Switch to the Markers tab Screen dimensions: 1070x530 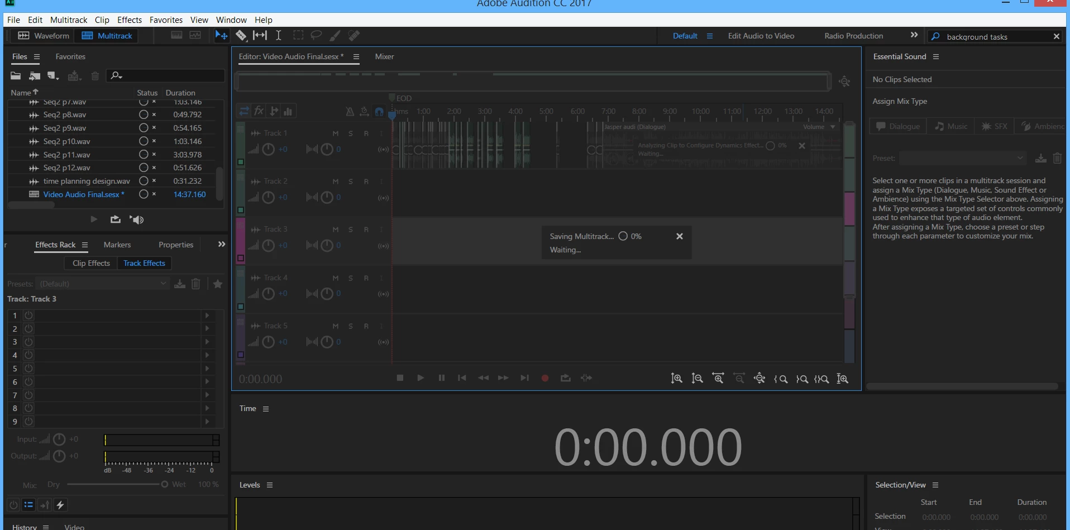tap(117, 245)
